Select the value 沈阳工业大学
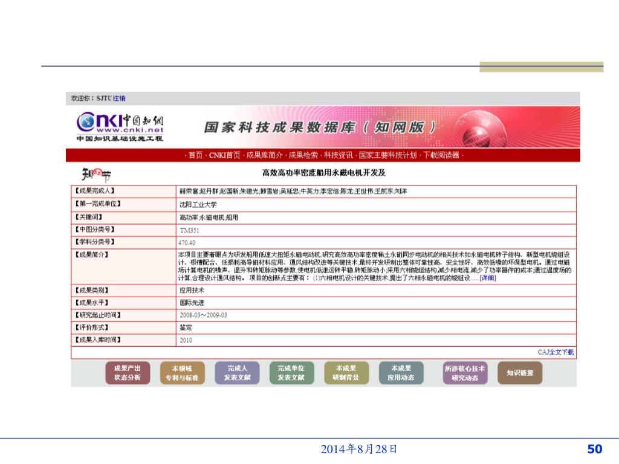 198,204
